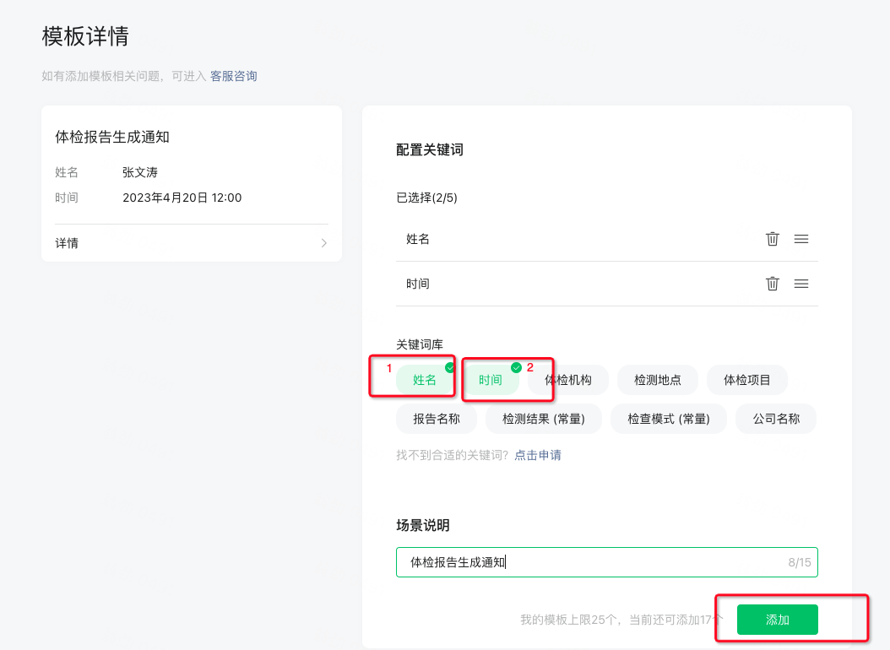Select the 体检项目 keyword tag
890x650 pixels.
tap(747, 380)
